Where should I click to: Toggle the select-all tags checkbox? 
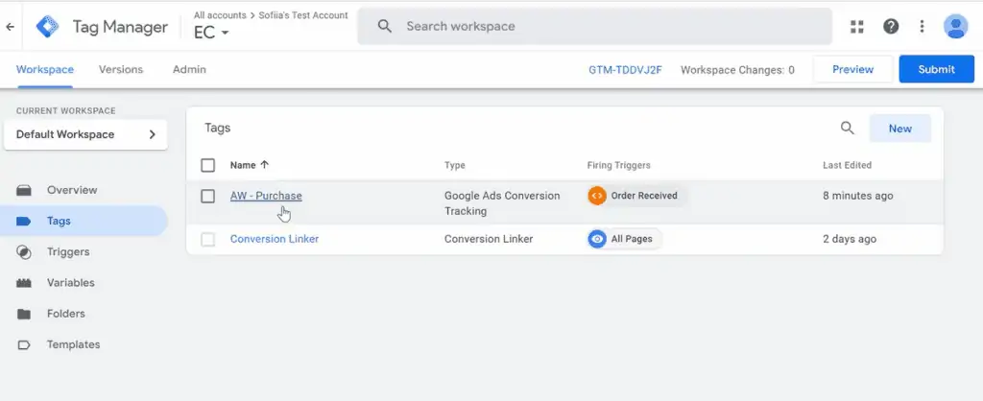tap(207, 165)
